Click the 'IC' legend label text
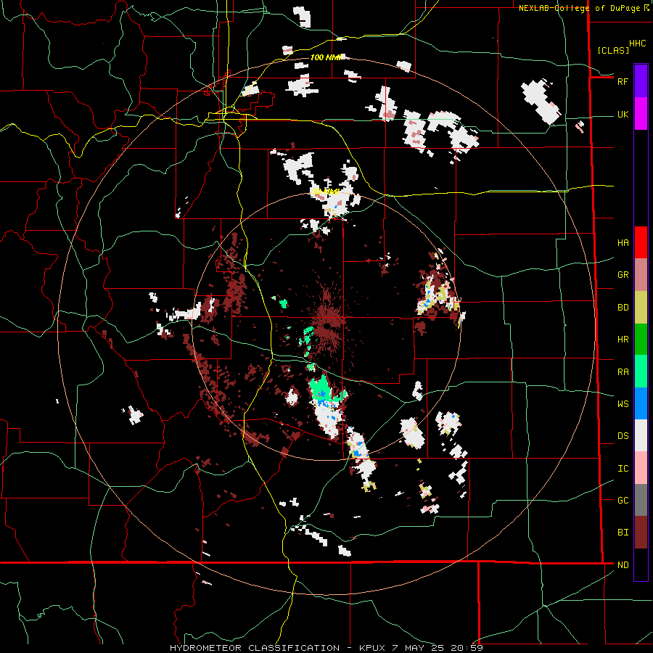Viewport: 653px width, 653px height. coord(623,469)
